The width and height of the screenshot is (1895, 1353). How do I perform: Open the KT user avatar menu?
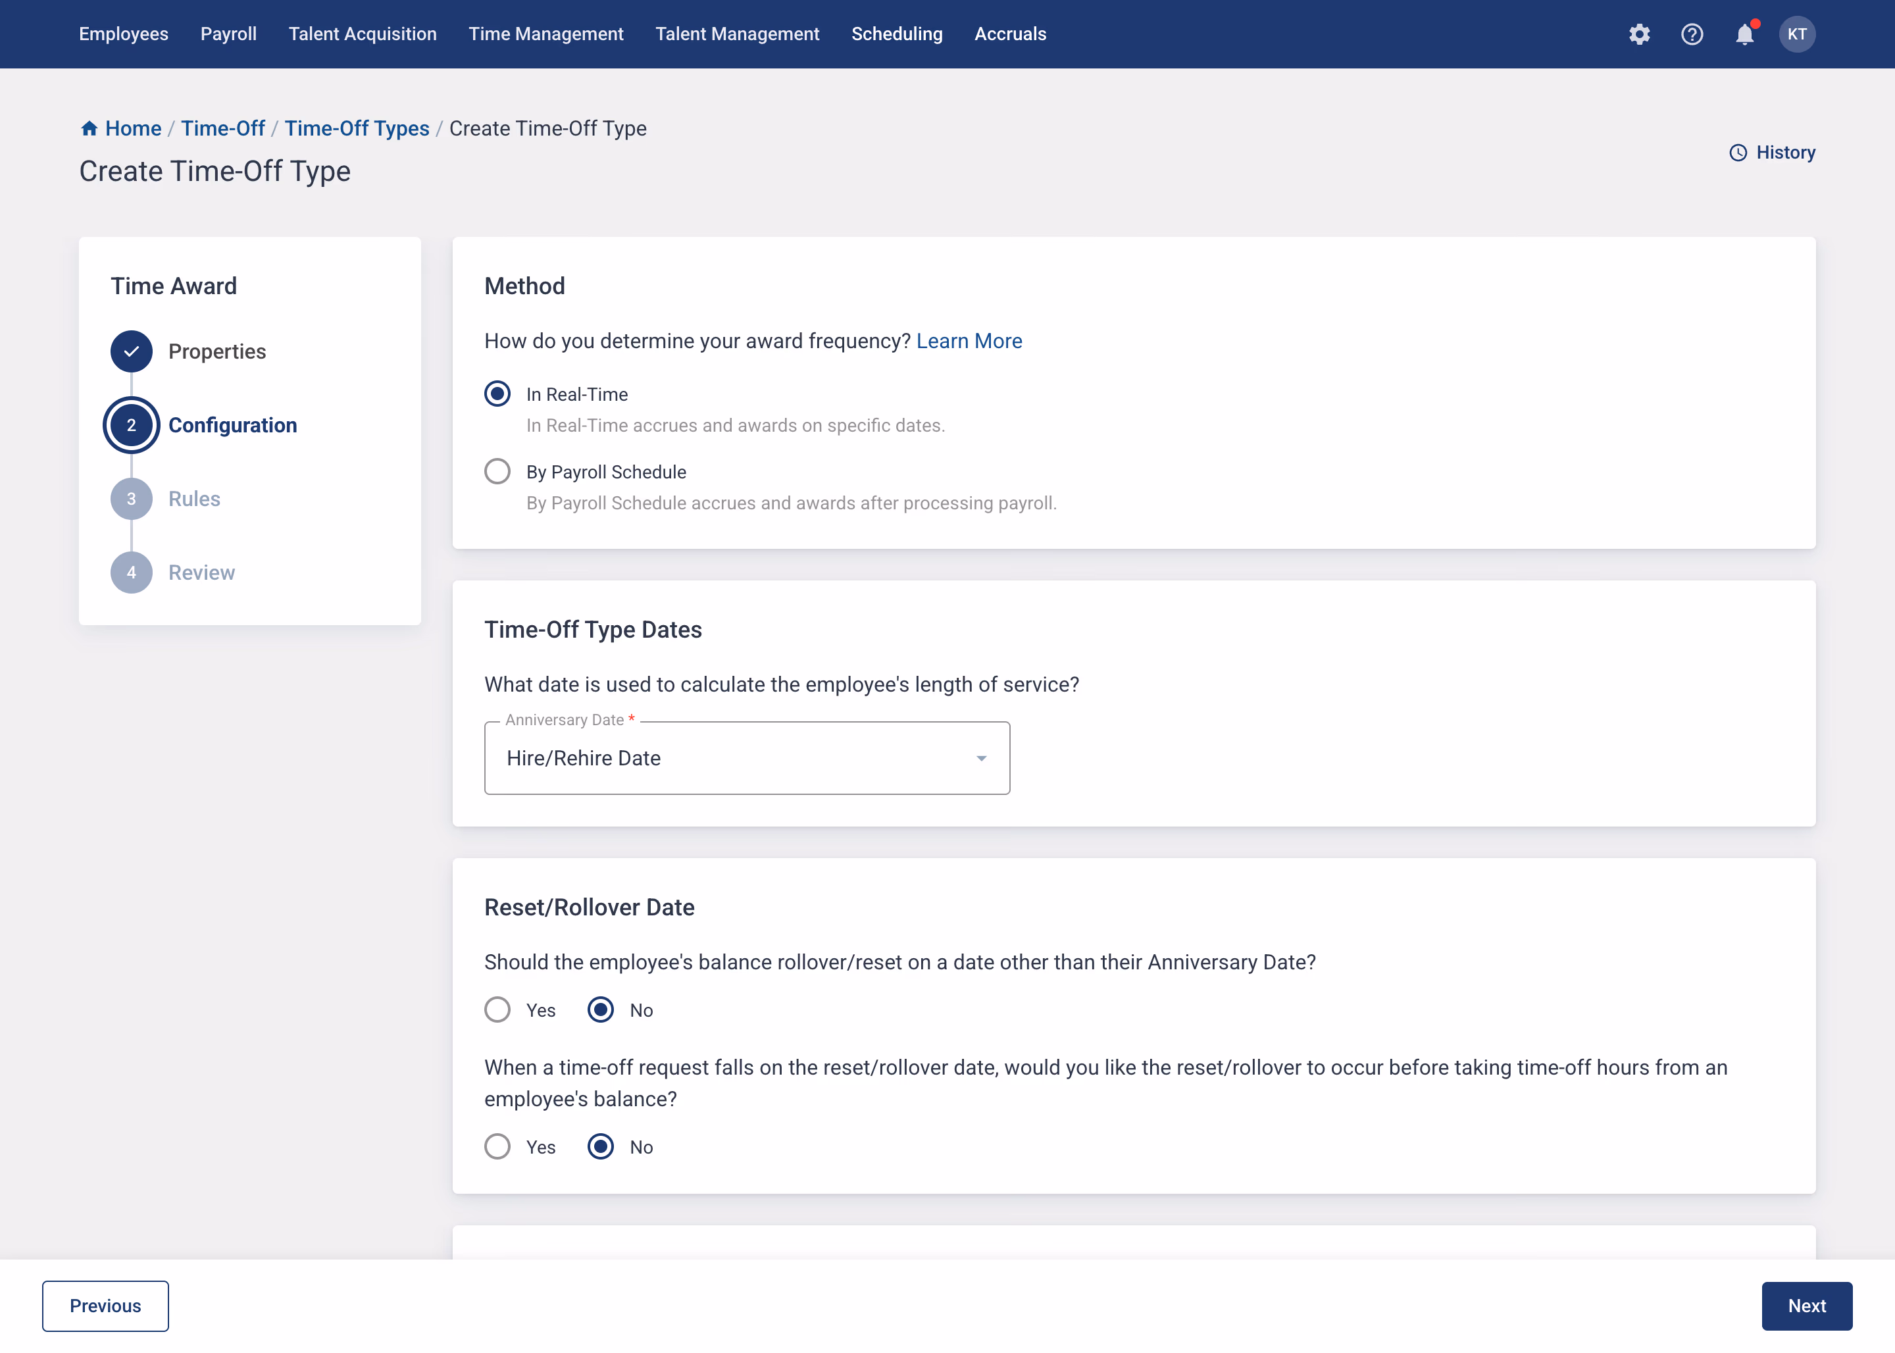pos(1797,34)
